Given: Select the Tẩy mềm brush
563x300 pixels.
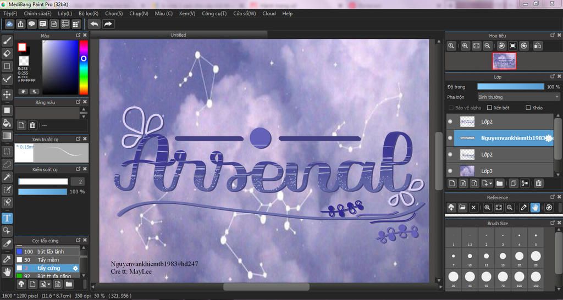Looking at the screenshot, I should point(47,260).
